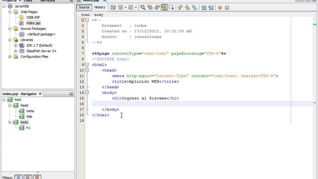The width and height of the screenshot is (318, 179).
Task: Switch to Source view
Action: coord(84,7)
